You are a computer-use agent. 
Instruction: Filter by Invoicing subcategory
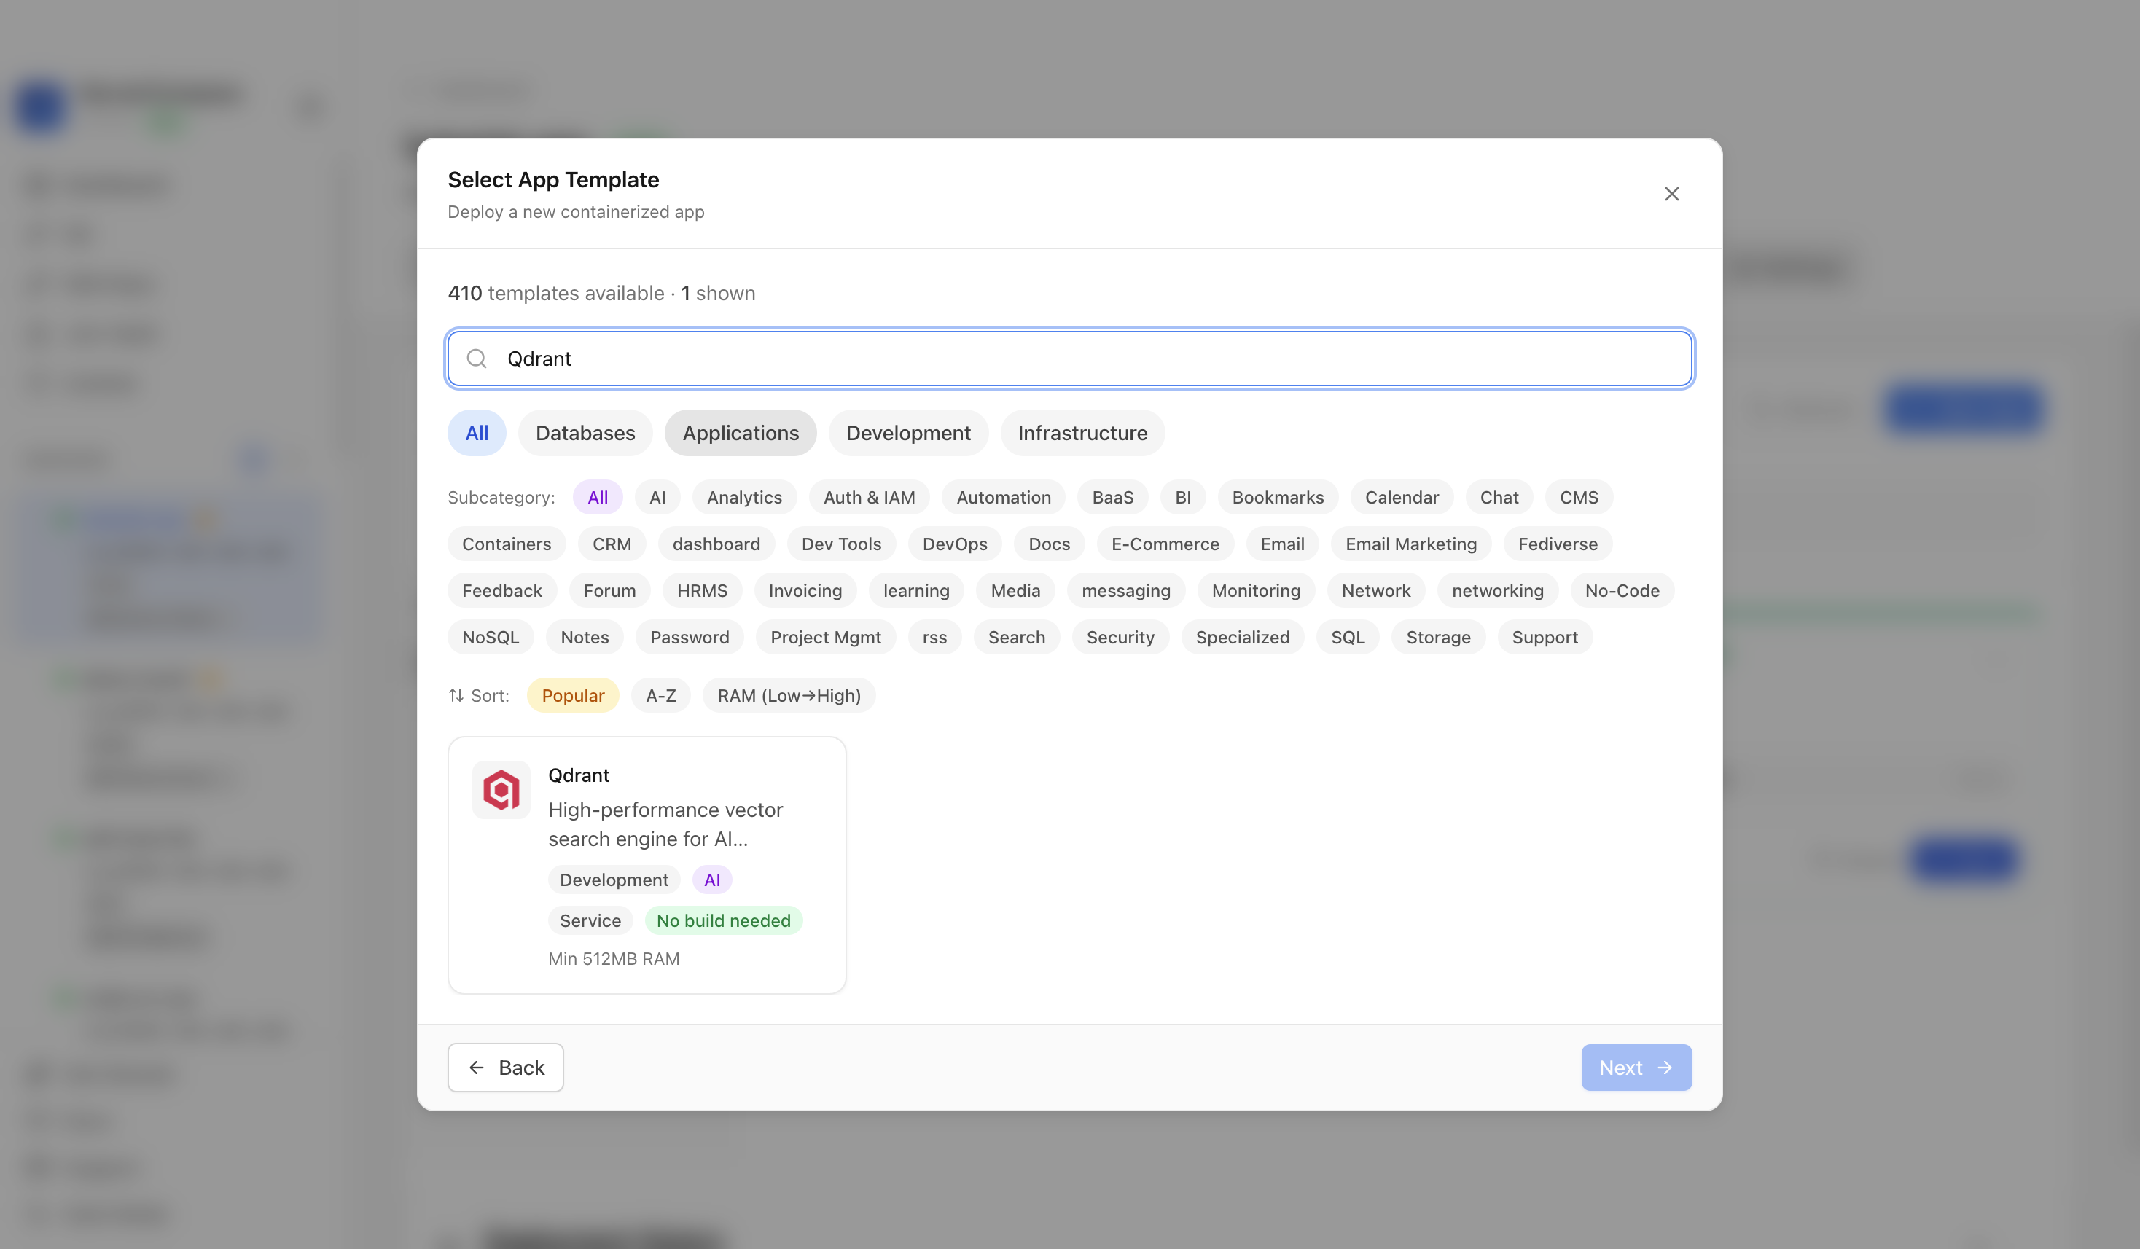[805, 591]
